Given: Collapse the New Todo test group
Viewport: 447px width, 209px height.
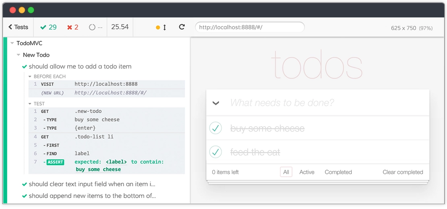Looking at the screenshot, I should tap(19, 55).
